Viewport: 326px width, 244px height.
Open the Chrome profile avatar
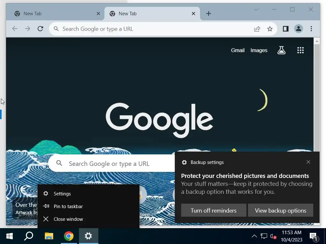click(299, 29)
